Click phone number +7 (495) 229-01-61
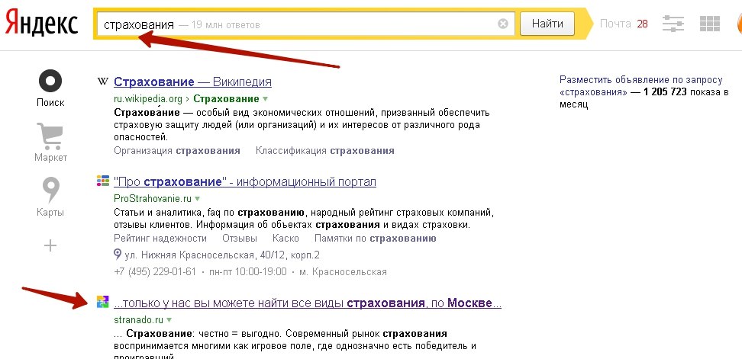 coord(155,272)
